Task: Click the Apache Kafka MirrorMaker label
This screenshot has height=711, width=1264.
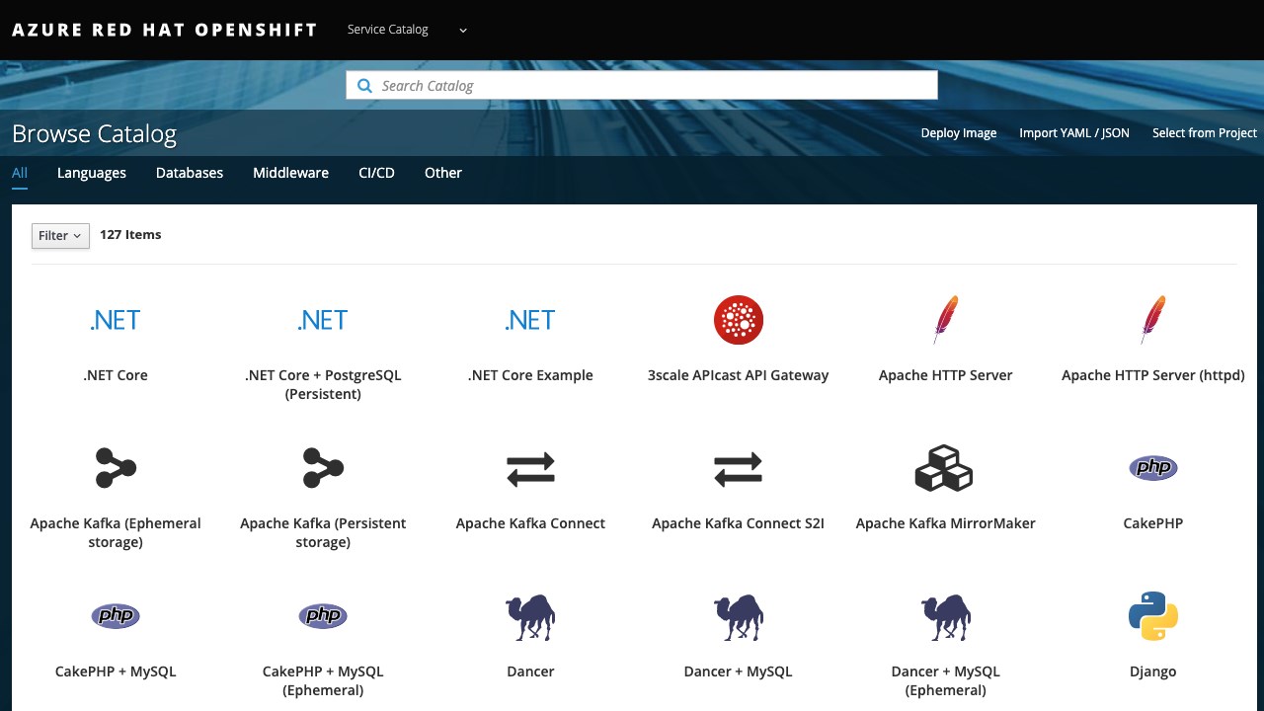Action: point(945,523)
